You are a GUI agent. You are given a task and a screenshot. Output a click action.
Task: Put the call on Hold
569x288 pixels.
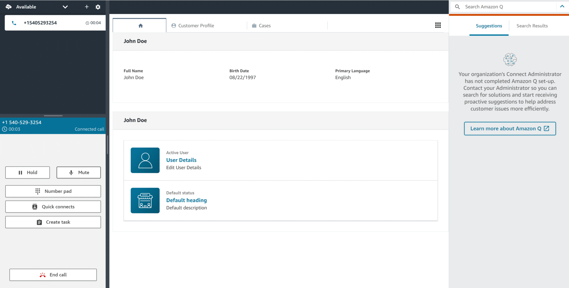[27, 173]
